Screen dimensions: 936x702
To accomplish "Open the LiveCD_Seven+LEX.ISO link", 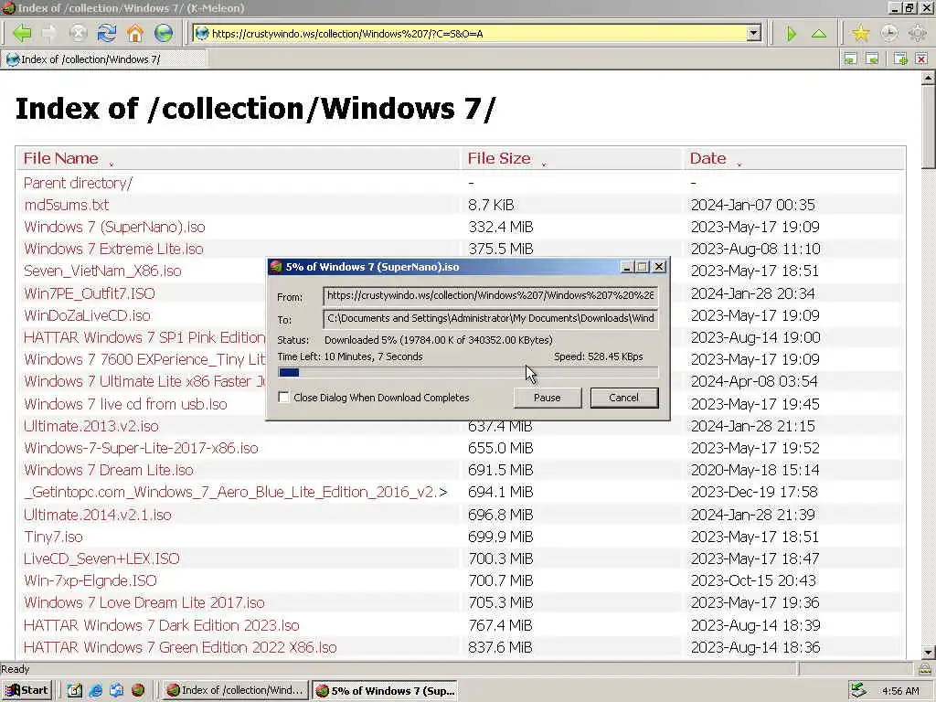I will click(x=101, y=558).
